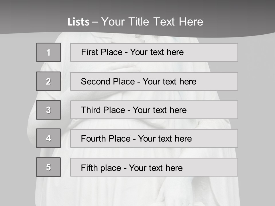Select "Your Title Text Here" title text

(152, 22)
